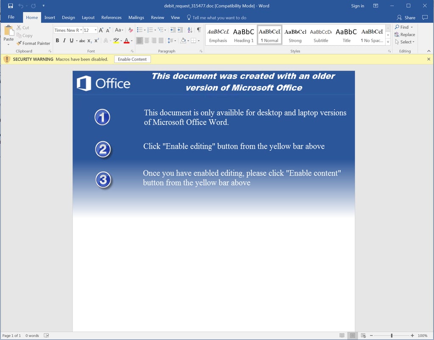Toggle Italic formatting
The image size is (434, 340).
point(64,41)
